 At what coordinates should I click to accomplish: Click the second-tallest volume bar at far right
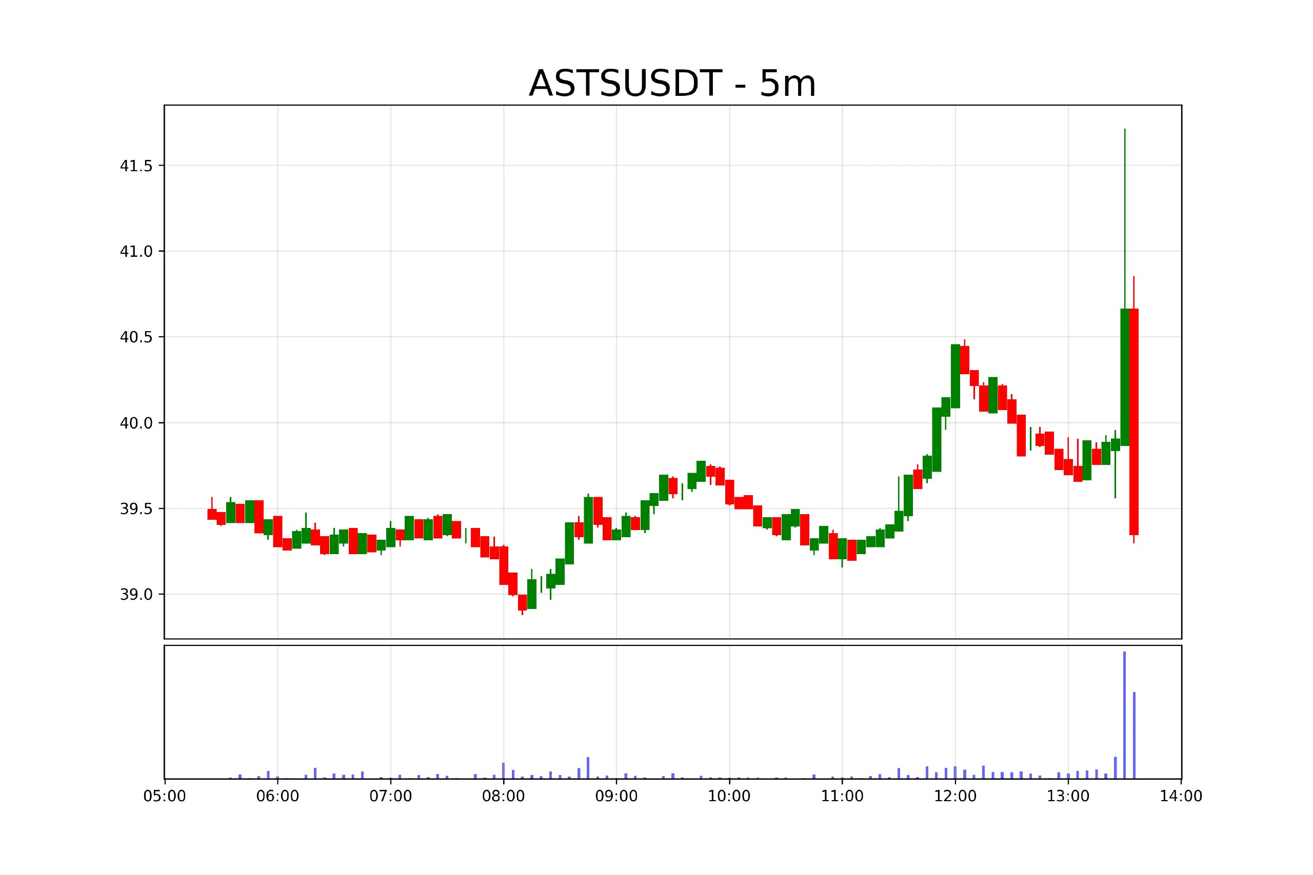pos(1134,735)
